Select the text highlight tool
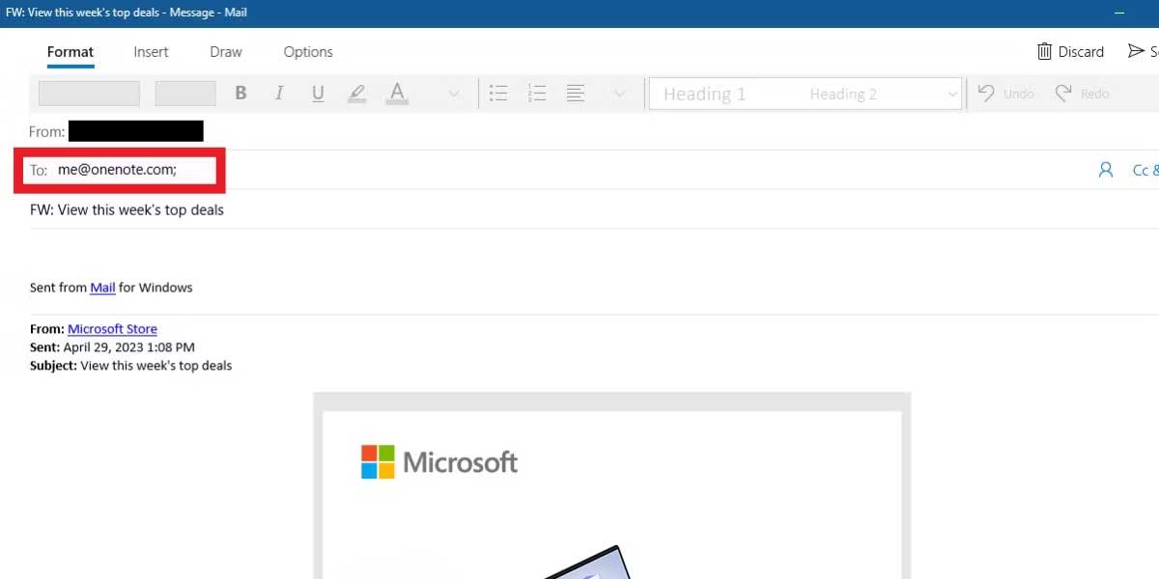The width and height of the screenshot is (1159, 579). pyautogui.click(x=356, y=93)
